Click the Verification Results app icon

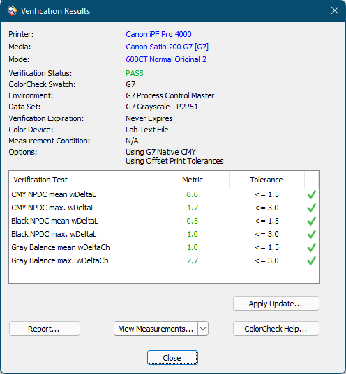coord(12,10)
